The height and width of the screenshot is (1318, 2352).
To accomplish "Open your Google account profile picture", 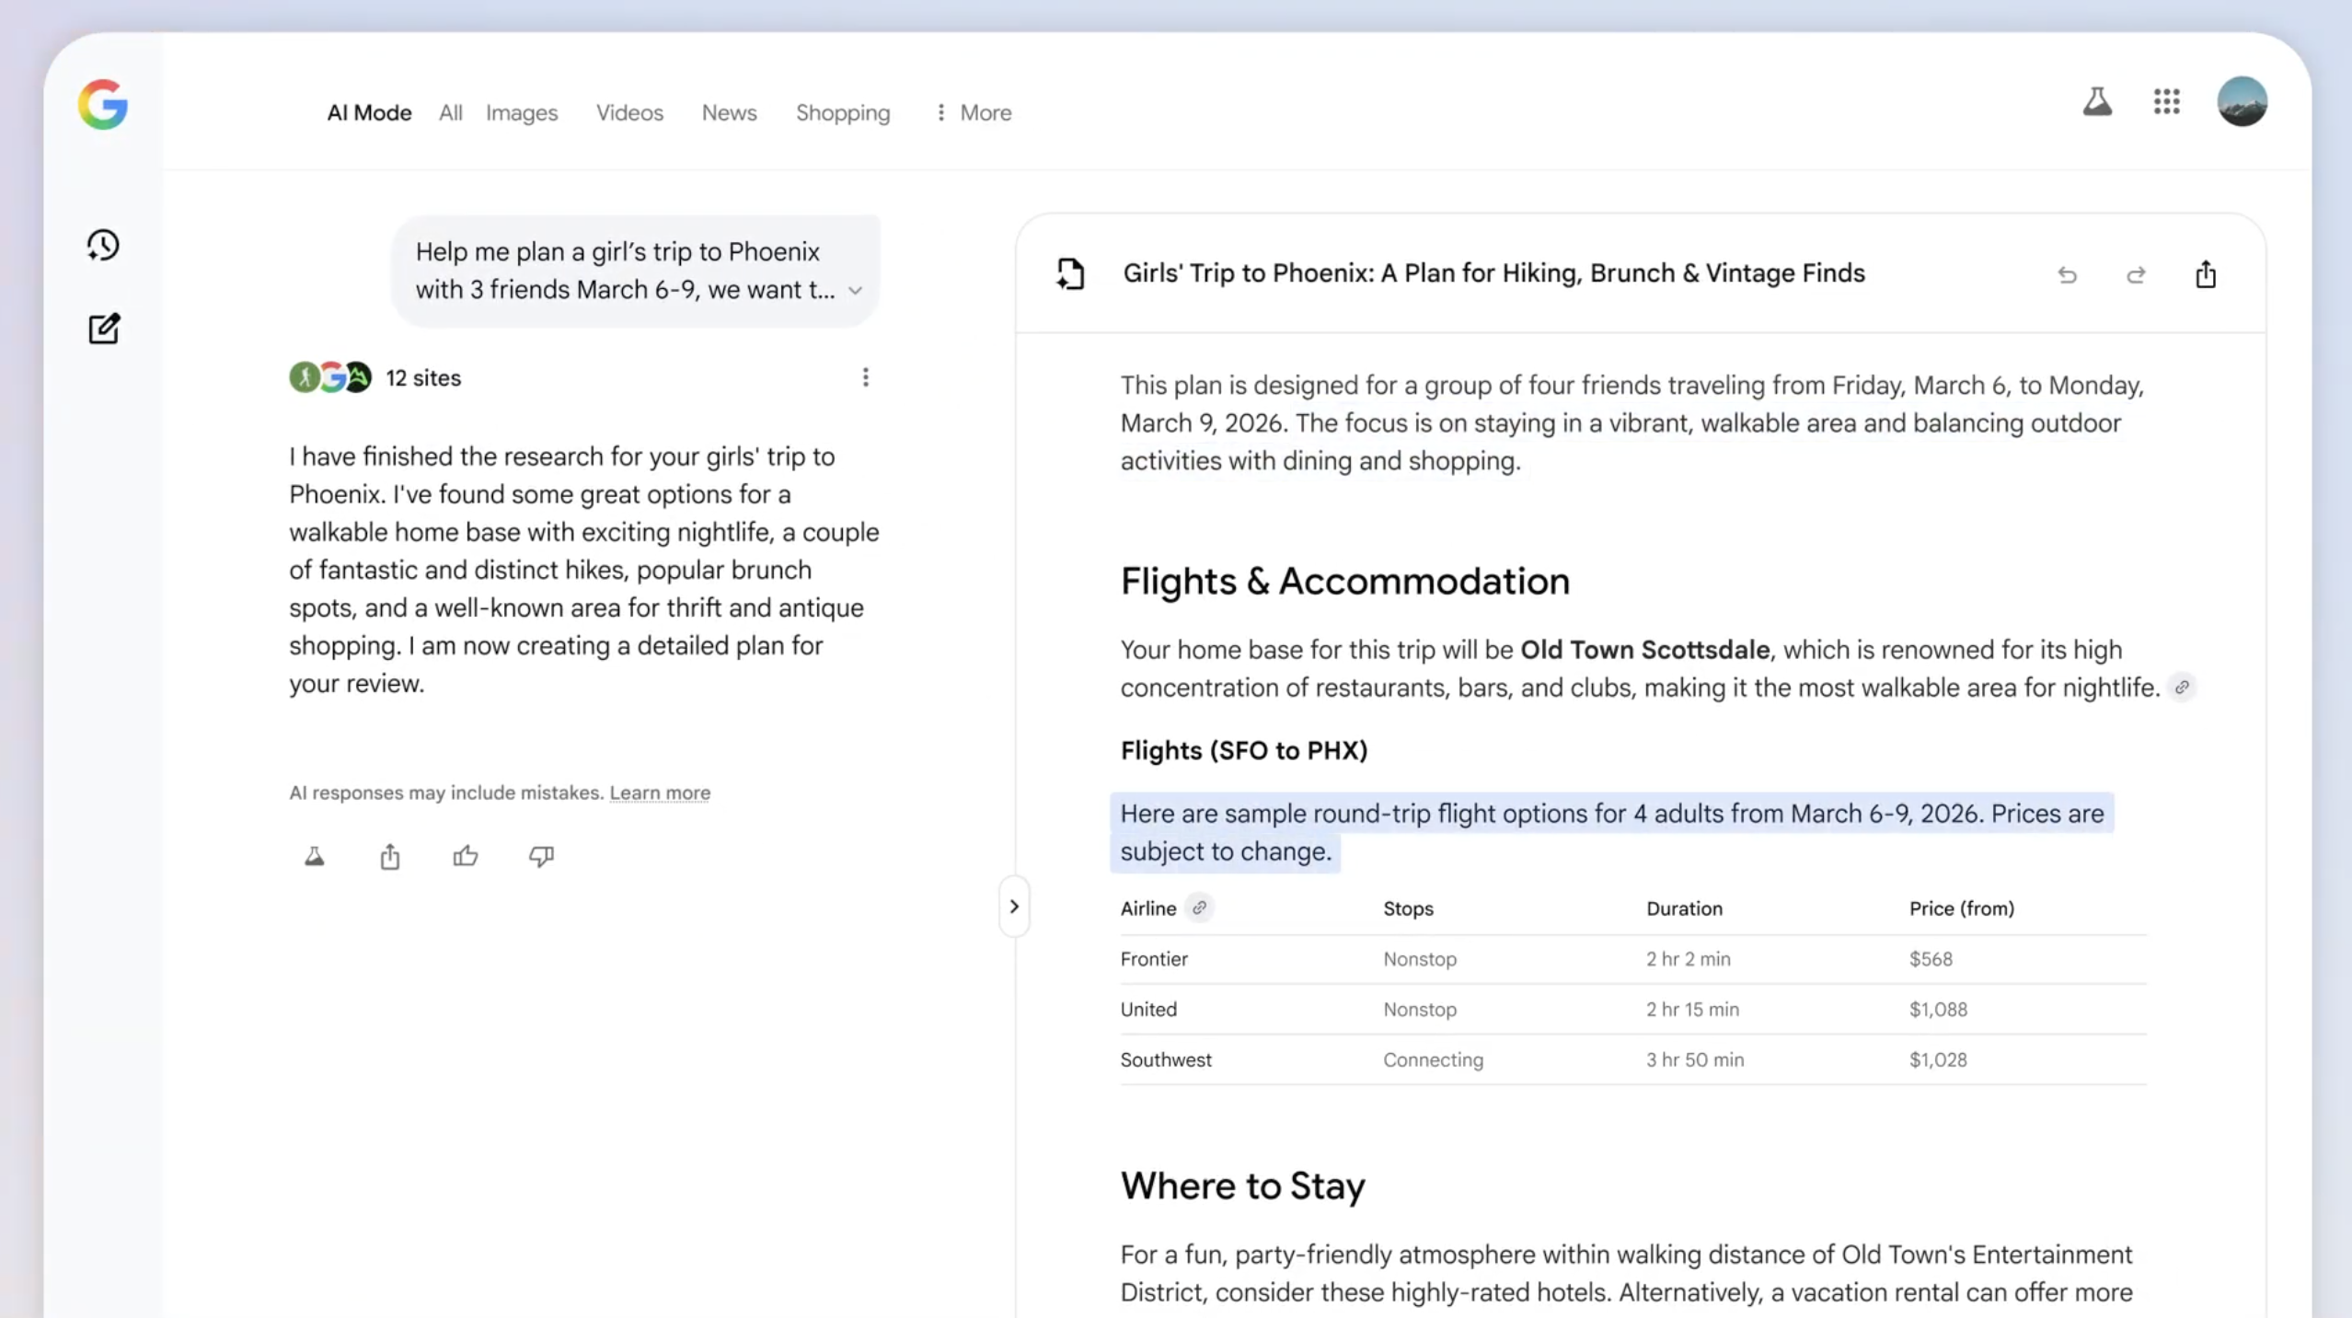I will (2242, 101).
